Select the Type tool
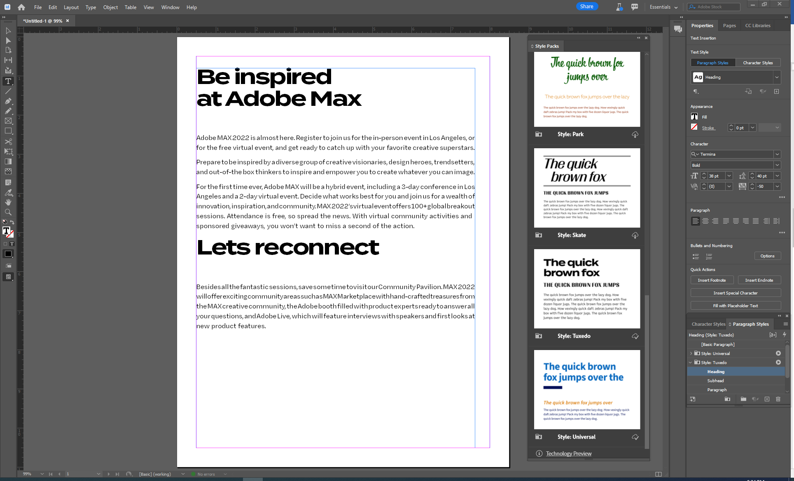The width and height of the screenshot is (794, 481). [x=8, y=81]
